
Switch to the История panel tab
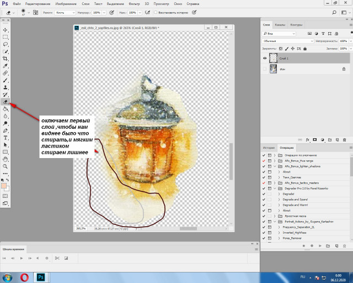(269, 148)
